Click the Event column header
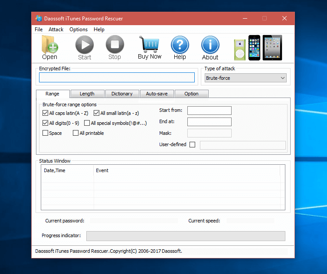The height and width of the screenshot is (274, 327). [x=186, y=170]
